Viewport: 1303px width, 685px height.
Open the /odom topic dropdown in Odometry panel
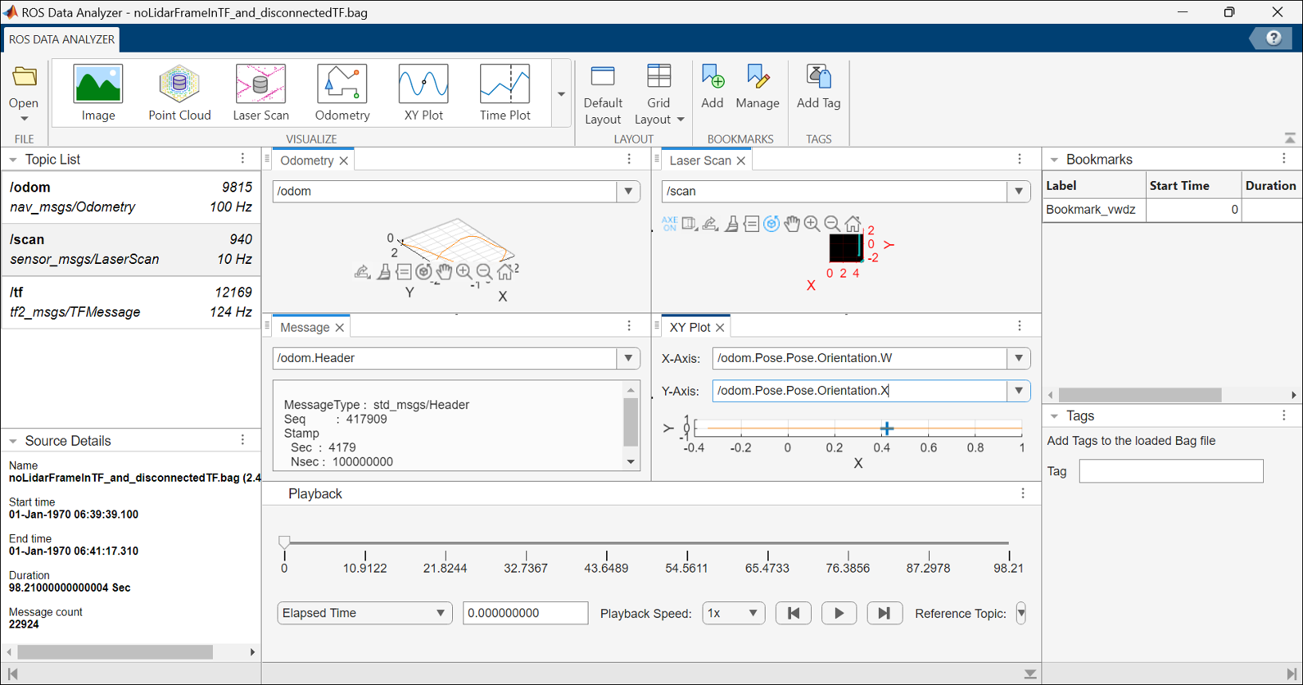click(x=628, y=191)
